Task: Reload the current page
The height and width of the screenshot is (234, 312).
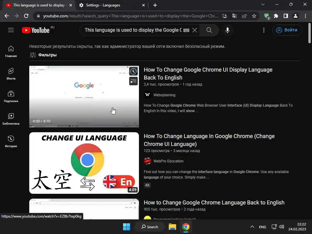Action: click(x=26, y=16)
